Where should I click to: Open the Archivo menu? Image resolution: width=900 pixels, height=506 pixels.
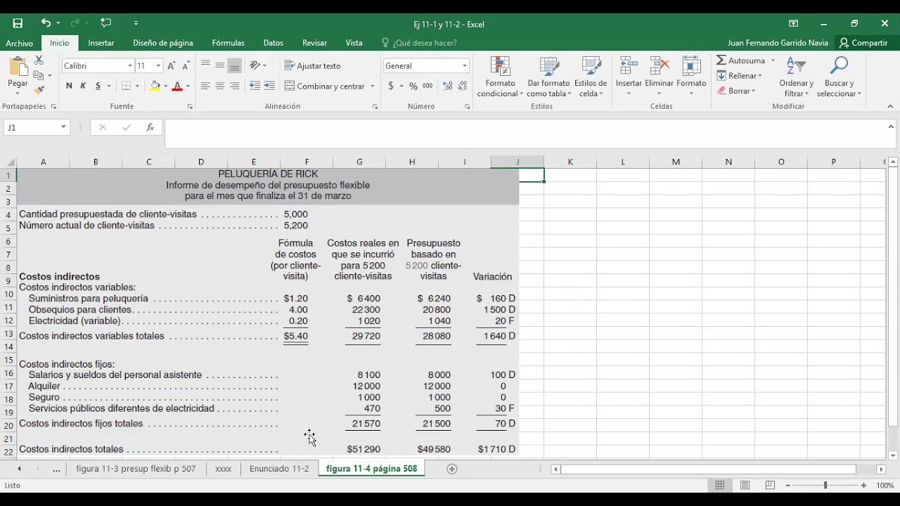coord(20,43)
